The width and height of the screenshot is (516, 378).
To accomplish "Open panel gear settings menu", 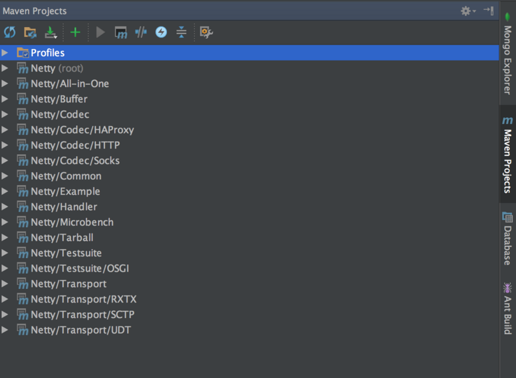I will point(468,11).
